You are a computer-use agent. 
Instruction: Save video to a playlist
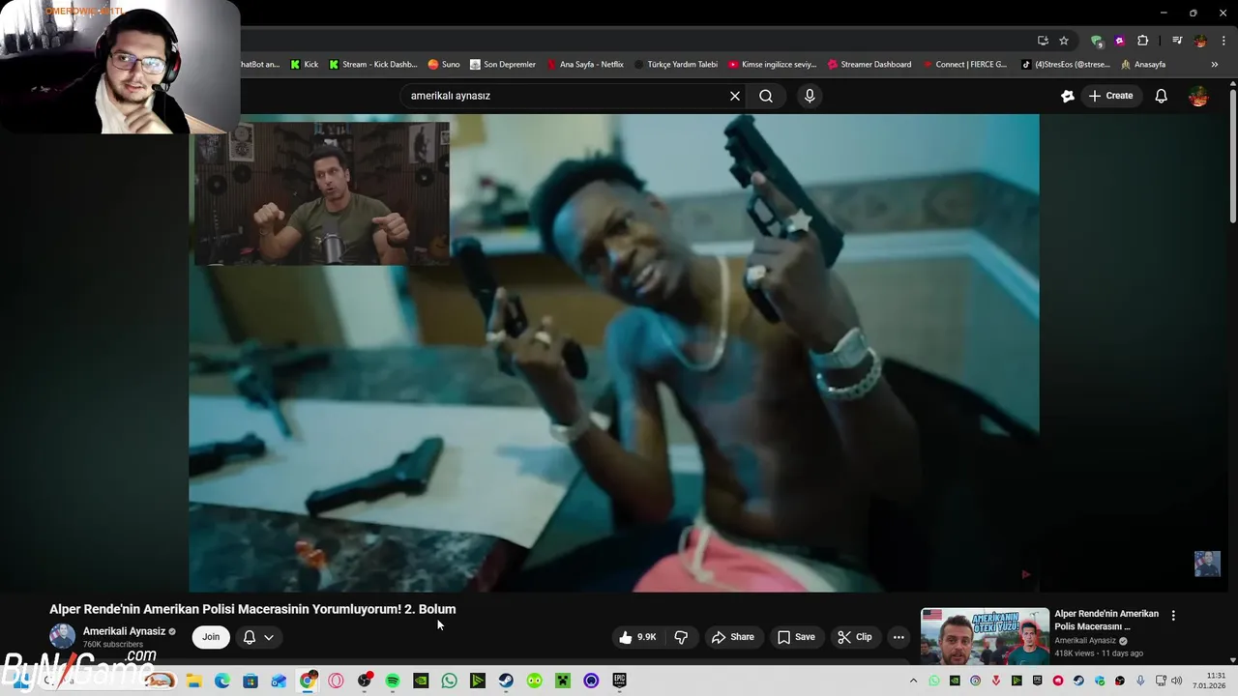796,637
